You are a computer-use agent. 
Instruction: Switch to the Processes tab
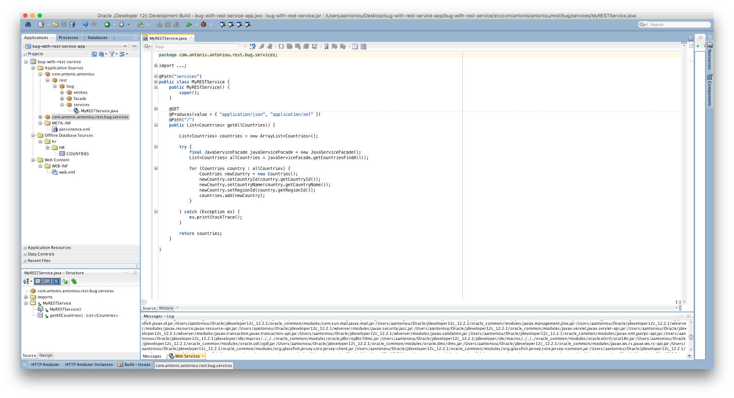68,38
